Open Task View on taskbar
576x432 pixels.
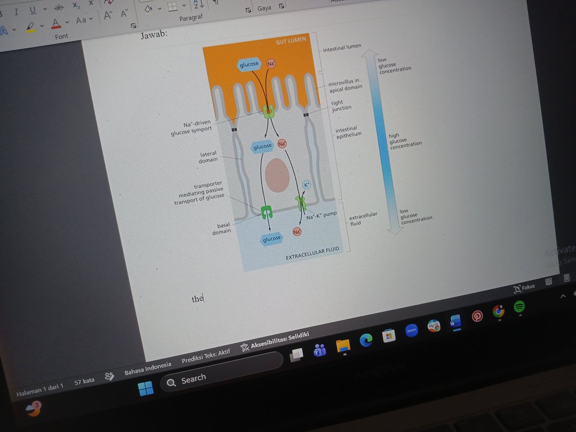(x=297, y=354)
